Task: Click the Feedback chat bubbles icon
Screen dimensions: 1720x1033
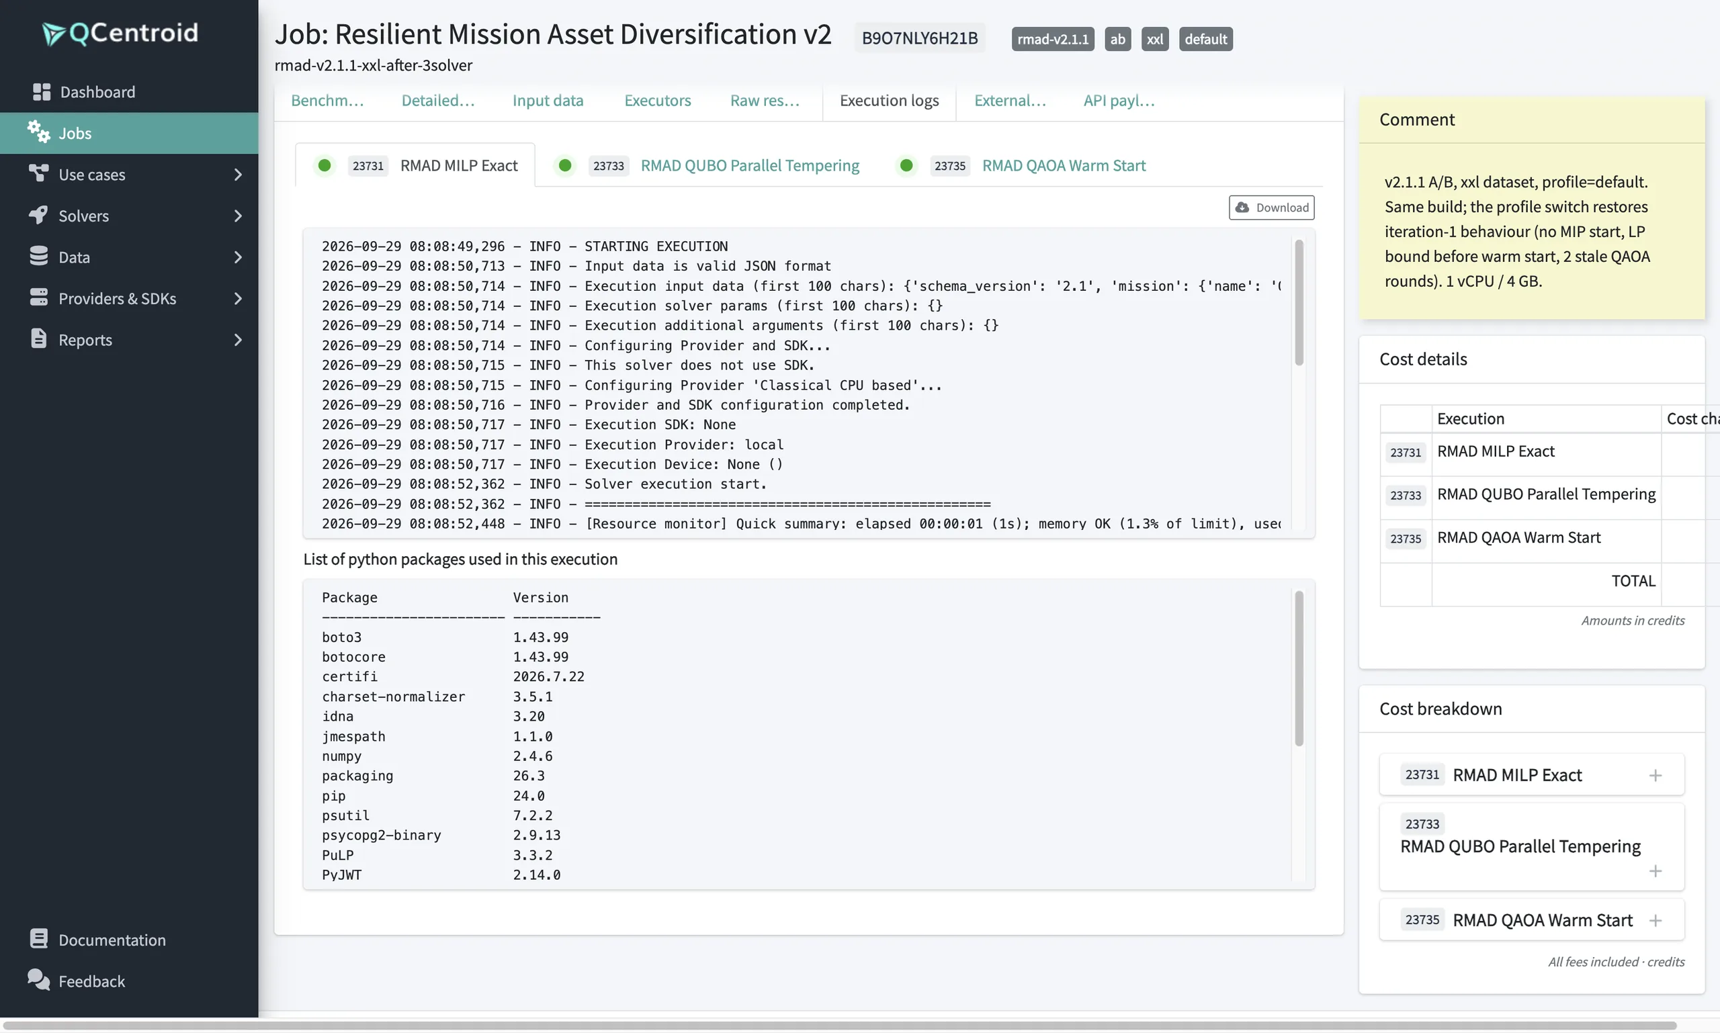Action: point(39,979)
